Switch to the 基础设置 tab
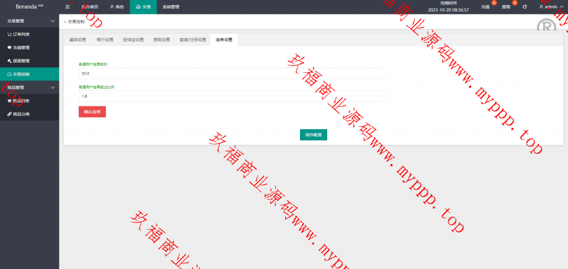Screen dimensions: 568x269 click(x=78, y=40)
